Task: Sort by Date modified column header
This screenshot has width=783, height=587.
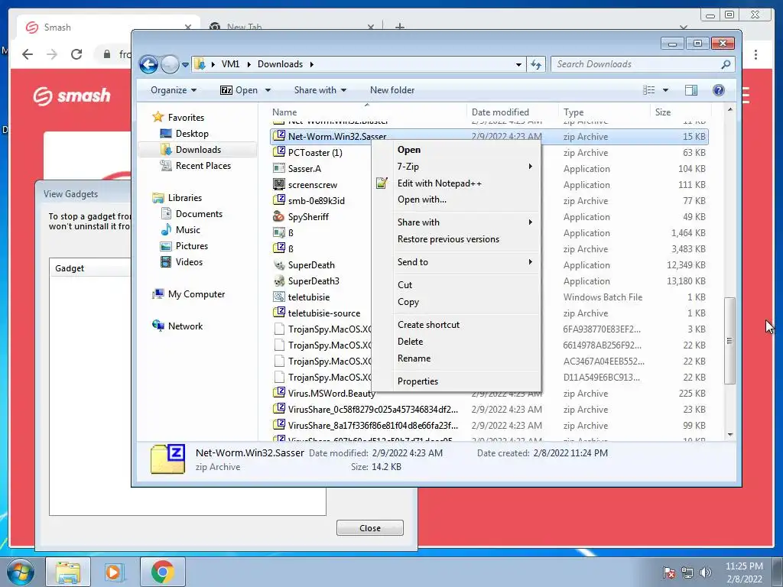Action: point(513,112)
